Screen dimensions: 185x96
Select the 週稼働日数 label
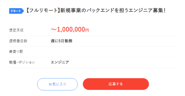(18, 41)
